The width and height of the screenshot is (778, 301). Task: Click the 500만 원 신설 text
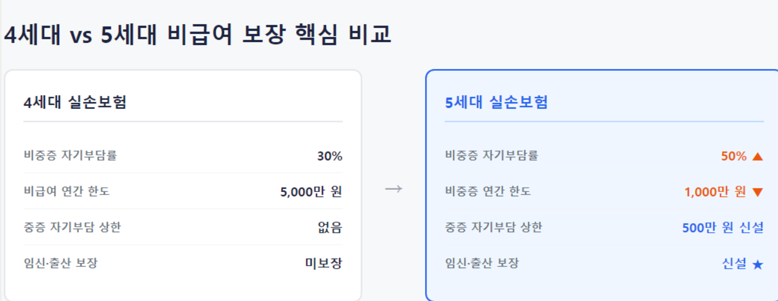point(723,227)
